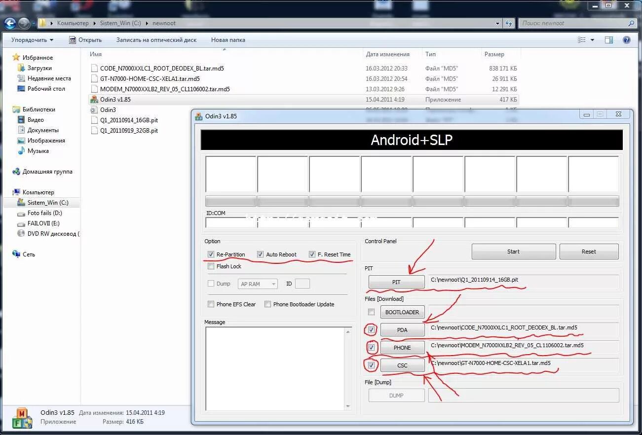Click the Message log text area
642x435 pixels.
pyautogui.click(x=275, y=368)
